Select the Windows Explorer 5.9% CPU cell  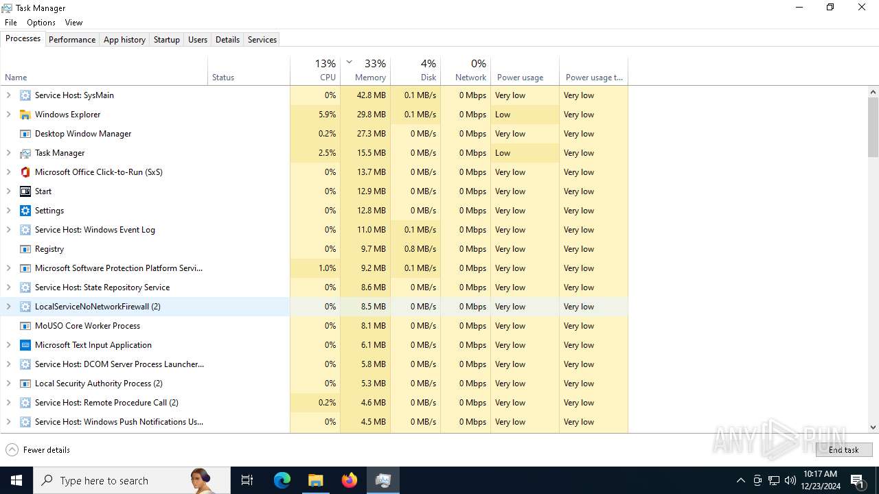315,115
